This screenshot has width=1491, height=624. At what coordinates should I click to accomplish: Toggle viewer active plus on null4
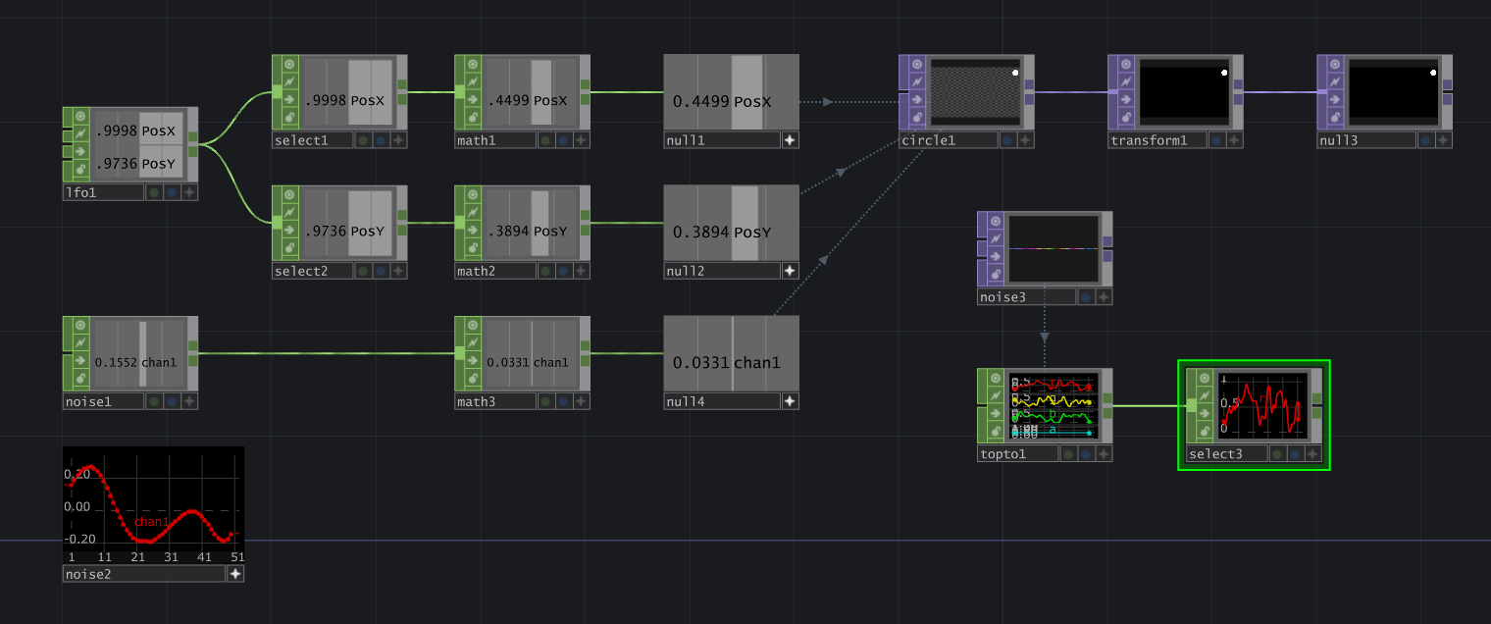point(790,401)
